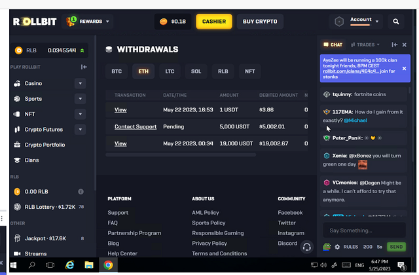This screenshot has width=419, height=275.
Task: Collapse the chat panel with the arrow icon
Action: pos(394,45)
